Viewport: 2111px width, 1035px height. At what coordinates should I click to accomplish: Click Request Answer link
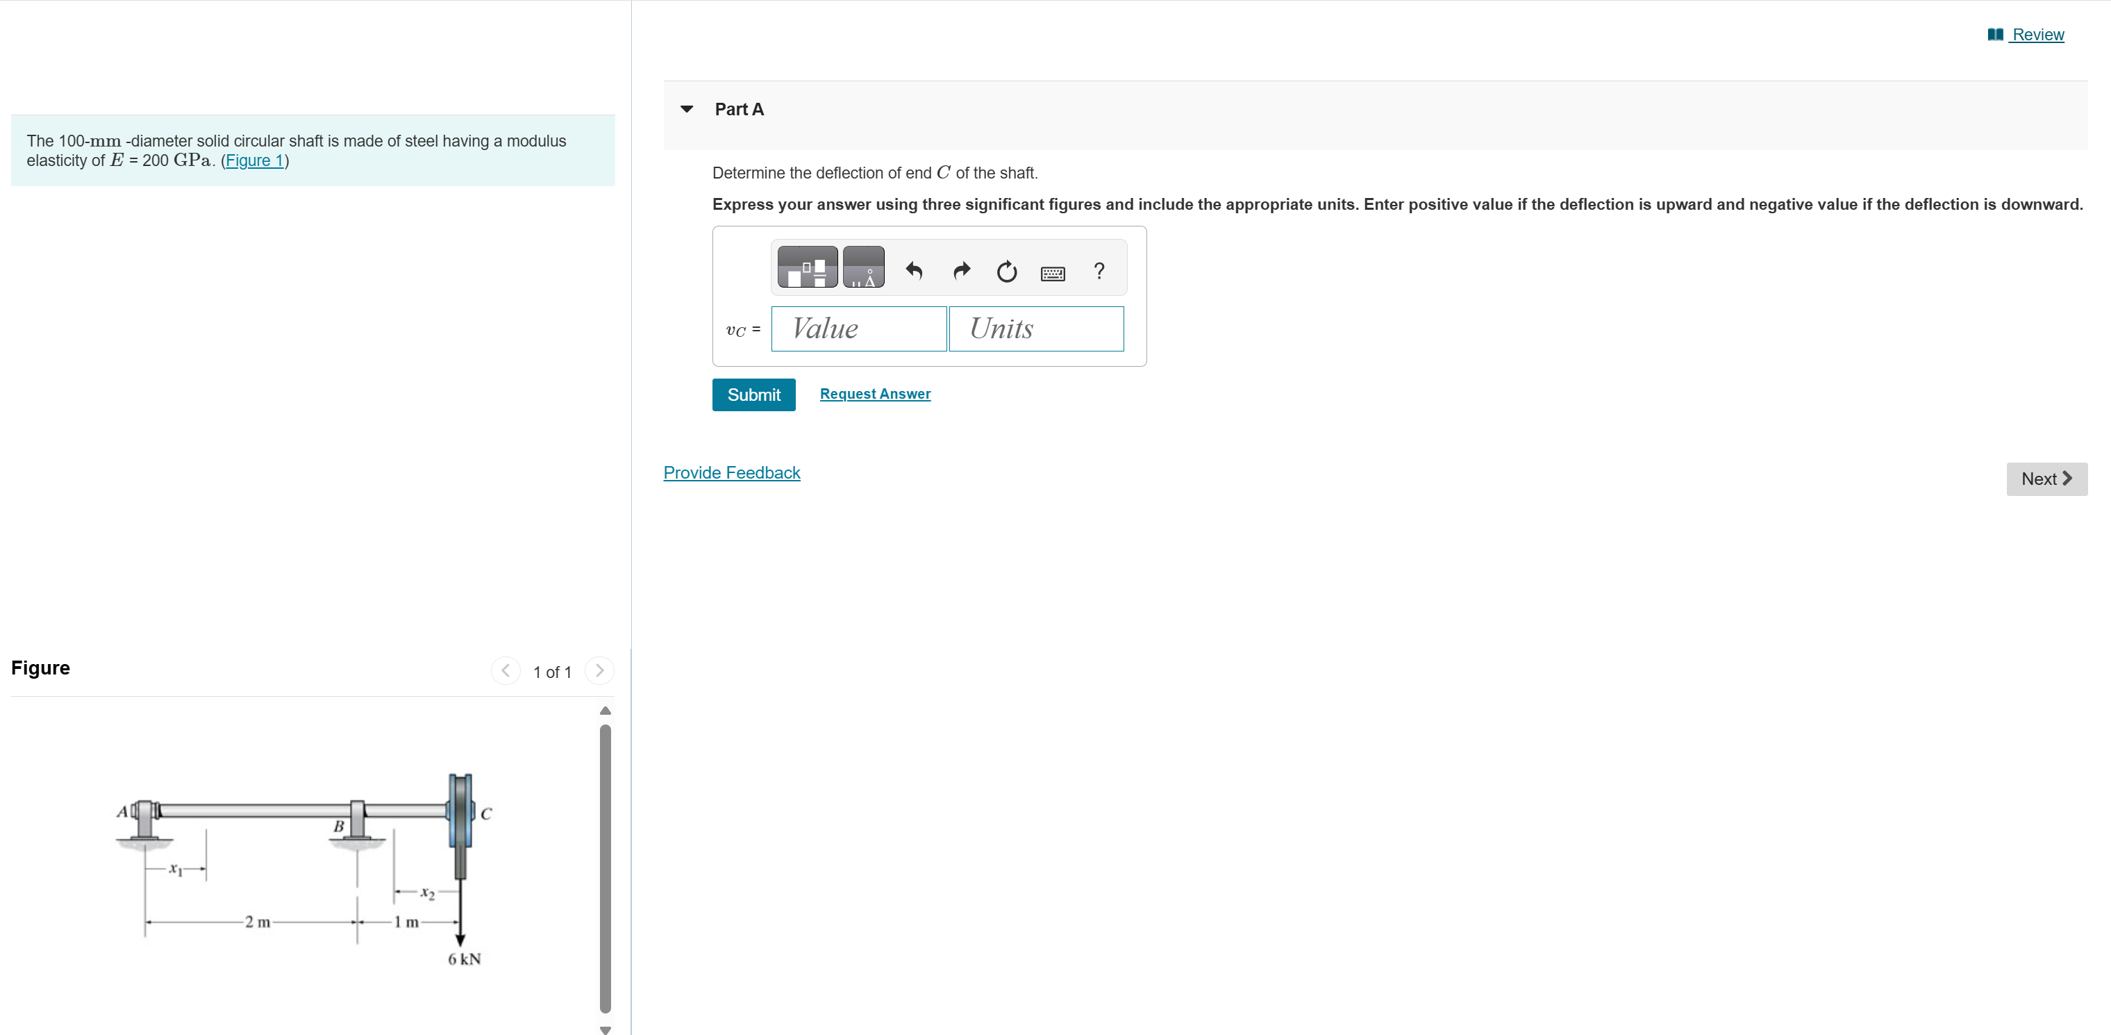(875, 394)
